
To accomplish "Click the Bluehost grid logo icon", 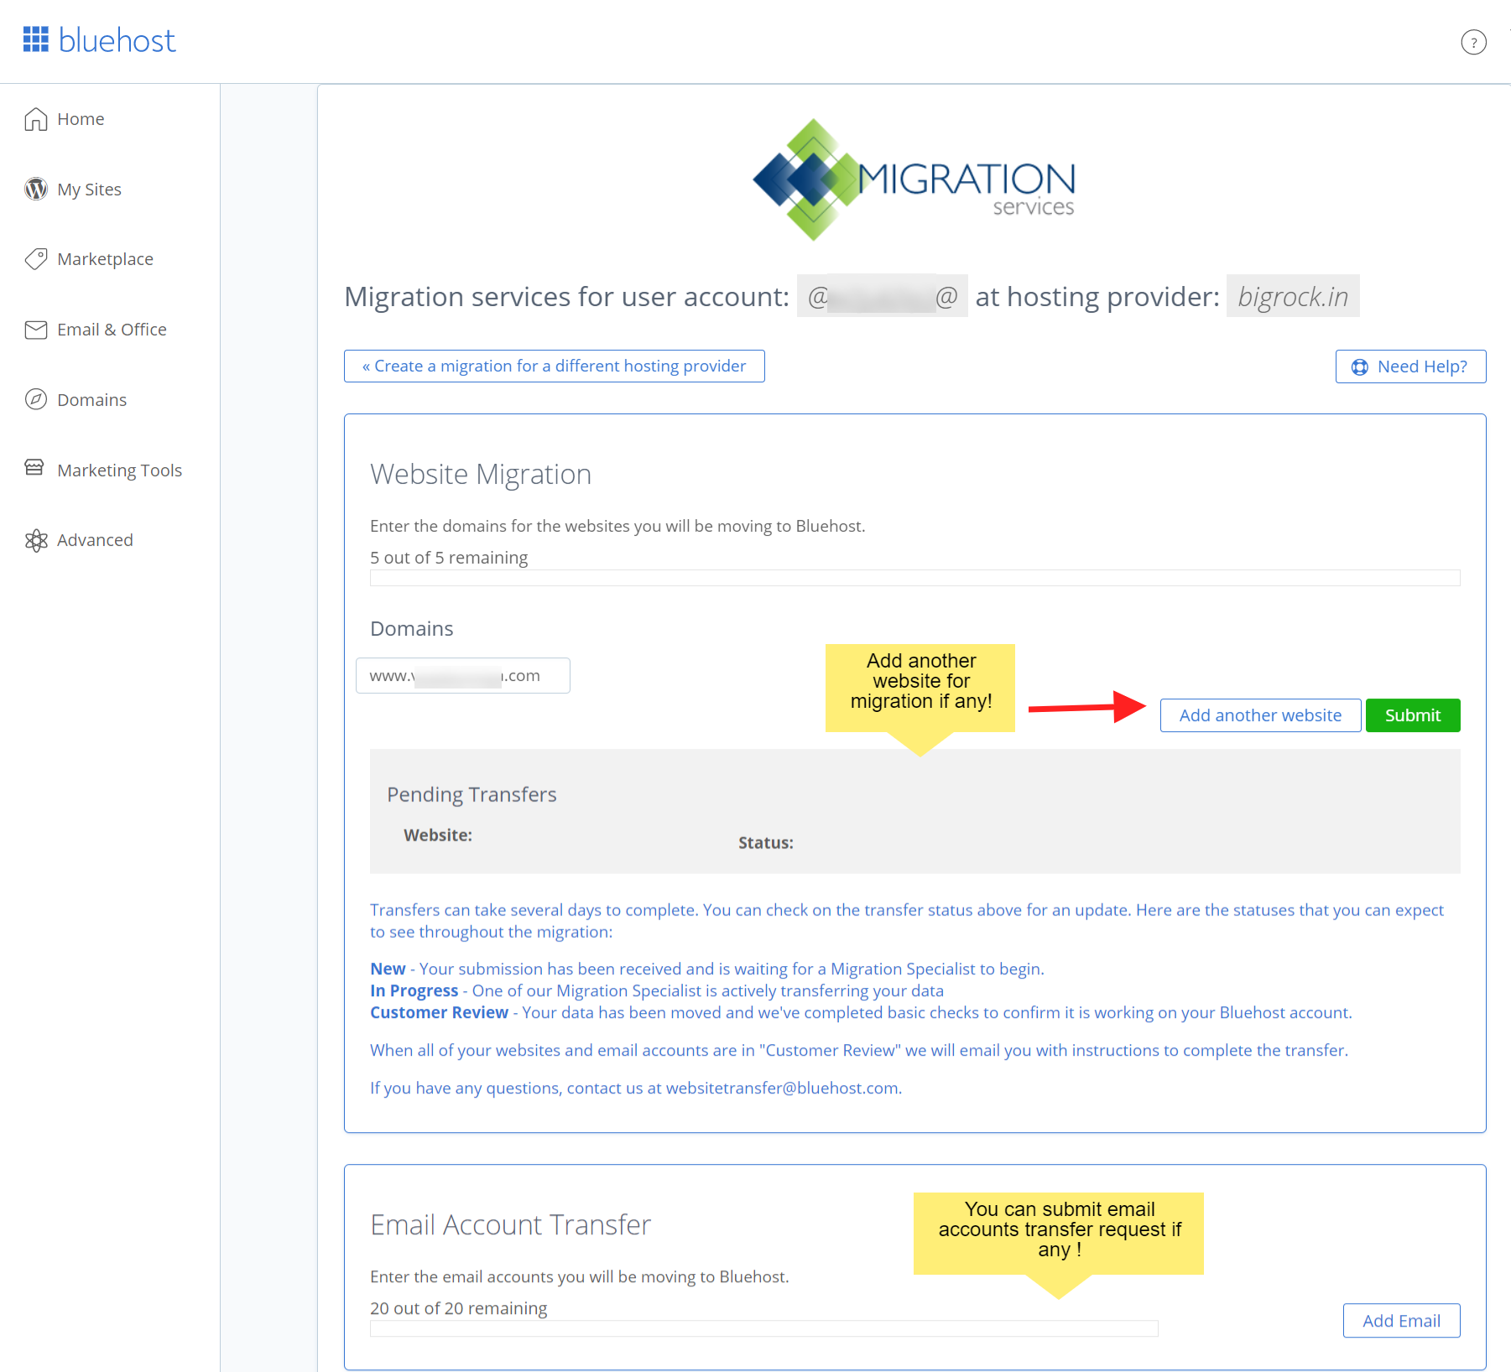I will click(35, 39).
